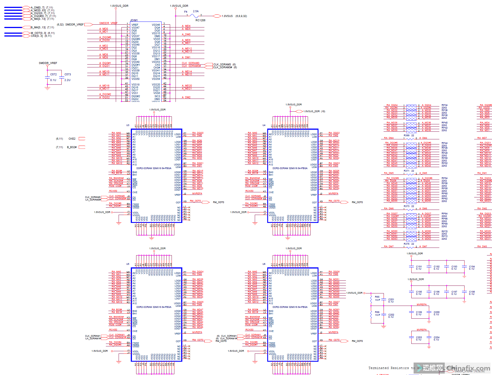492x375 pixels.
Task: Click the B_BS2# port label
Action: [72, 147]
